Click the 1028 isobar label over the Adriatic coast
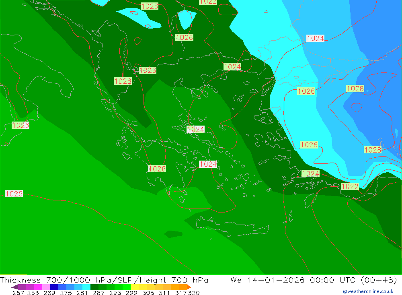This screenshot has height=295, width=402. coord(123,81)
